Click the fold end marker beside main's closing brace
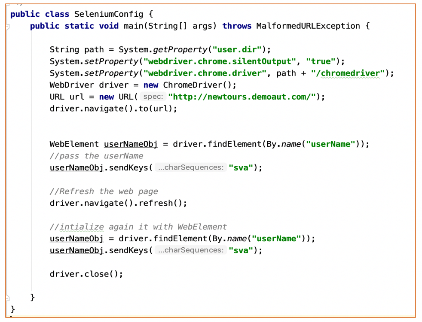This screenshot has height=322, width=422. (x=8, y=298)
